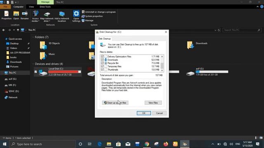This screenshot has height=148, width=264.
Task: Go back in File Explorer
Action: pos(4,30)
